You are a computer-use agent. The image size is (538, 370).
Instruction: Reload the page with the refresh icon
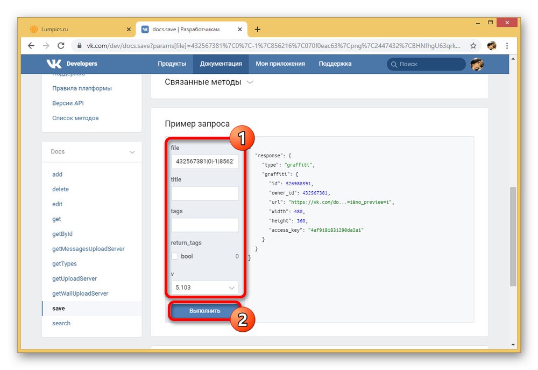coord(61,46)
